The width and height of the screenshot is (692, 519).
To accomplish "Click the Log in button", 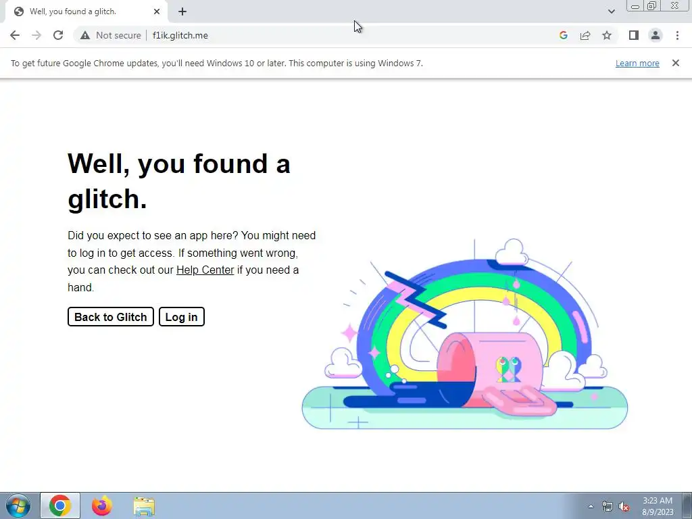I will pyautogui.click(x=181, y=317).
